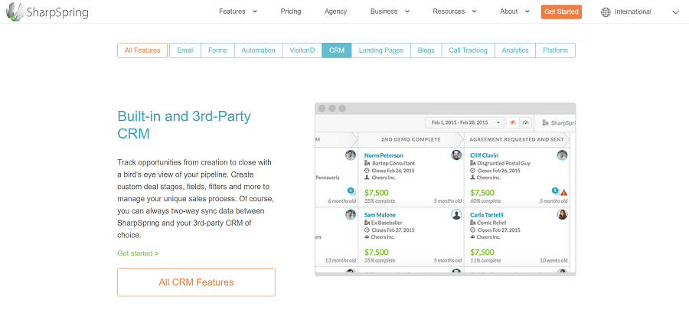Expand the Business menu chevron
Viewport: 689px width, 313px height.
[x=407, y=11]
